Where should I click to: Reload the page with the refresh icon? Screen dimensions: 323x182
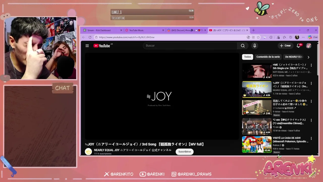point(90,37)
